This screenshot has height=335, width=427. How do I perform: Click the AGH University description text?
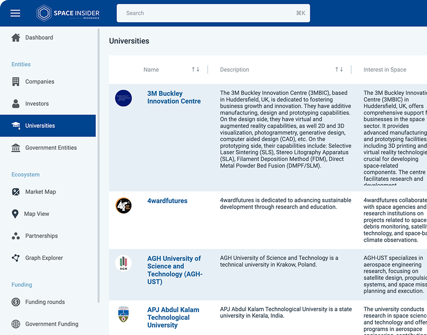point(279,261)
